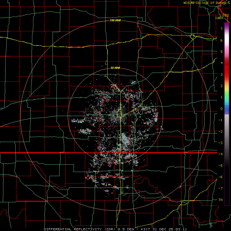The height and width of the screenshot is (231, 231).
Task: Click the NEXLAB-College of DuPage watermark text
Action: (x=206, y=3)
